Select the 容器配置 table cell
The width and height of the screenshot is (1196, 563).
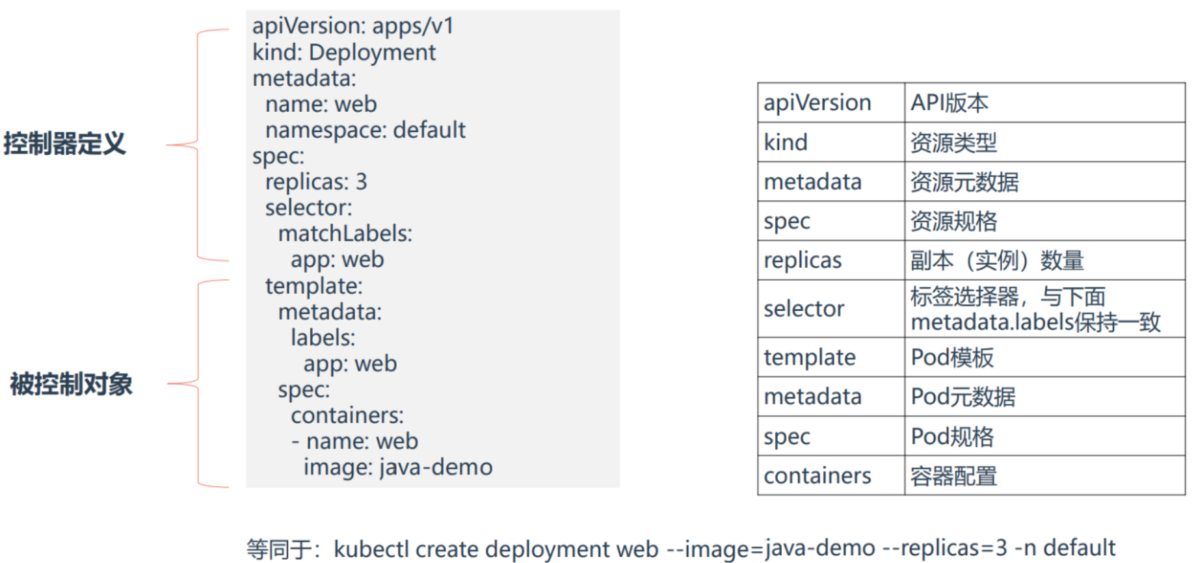pos(953,476)
